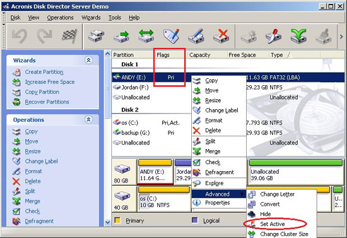Choose Delete from the context menu
The width and height of the screenshot is (347, 238).
[x=219, y=131]
